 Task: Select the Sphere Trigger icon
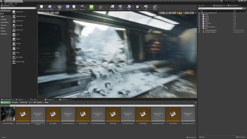pyautogui.click(x=14, y=62)
